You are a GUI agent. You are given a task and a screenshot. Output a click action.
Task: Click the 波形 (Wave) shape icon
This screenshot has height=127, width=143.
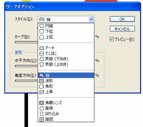click(x=42, y=81)
